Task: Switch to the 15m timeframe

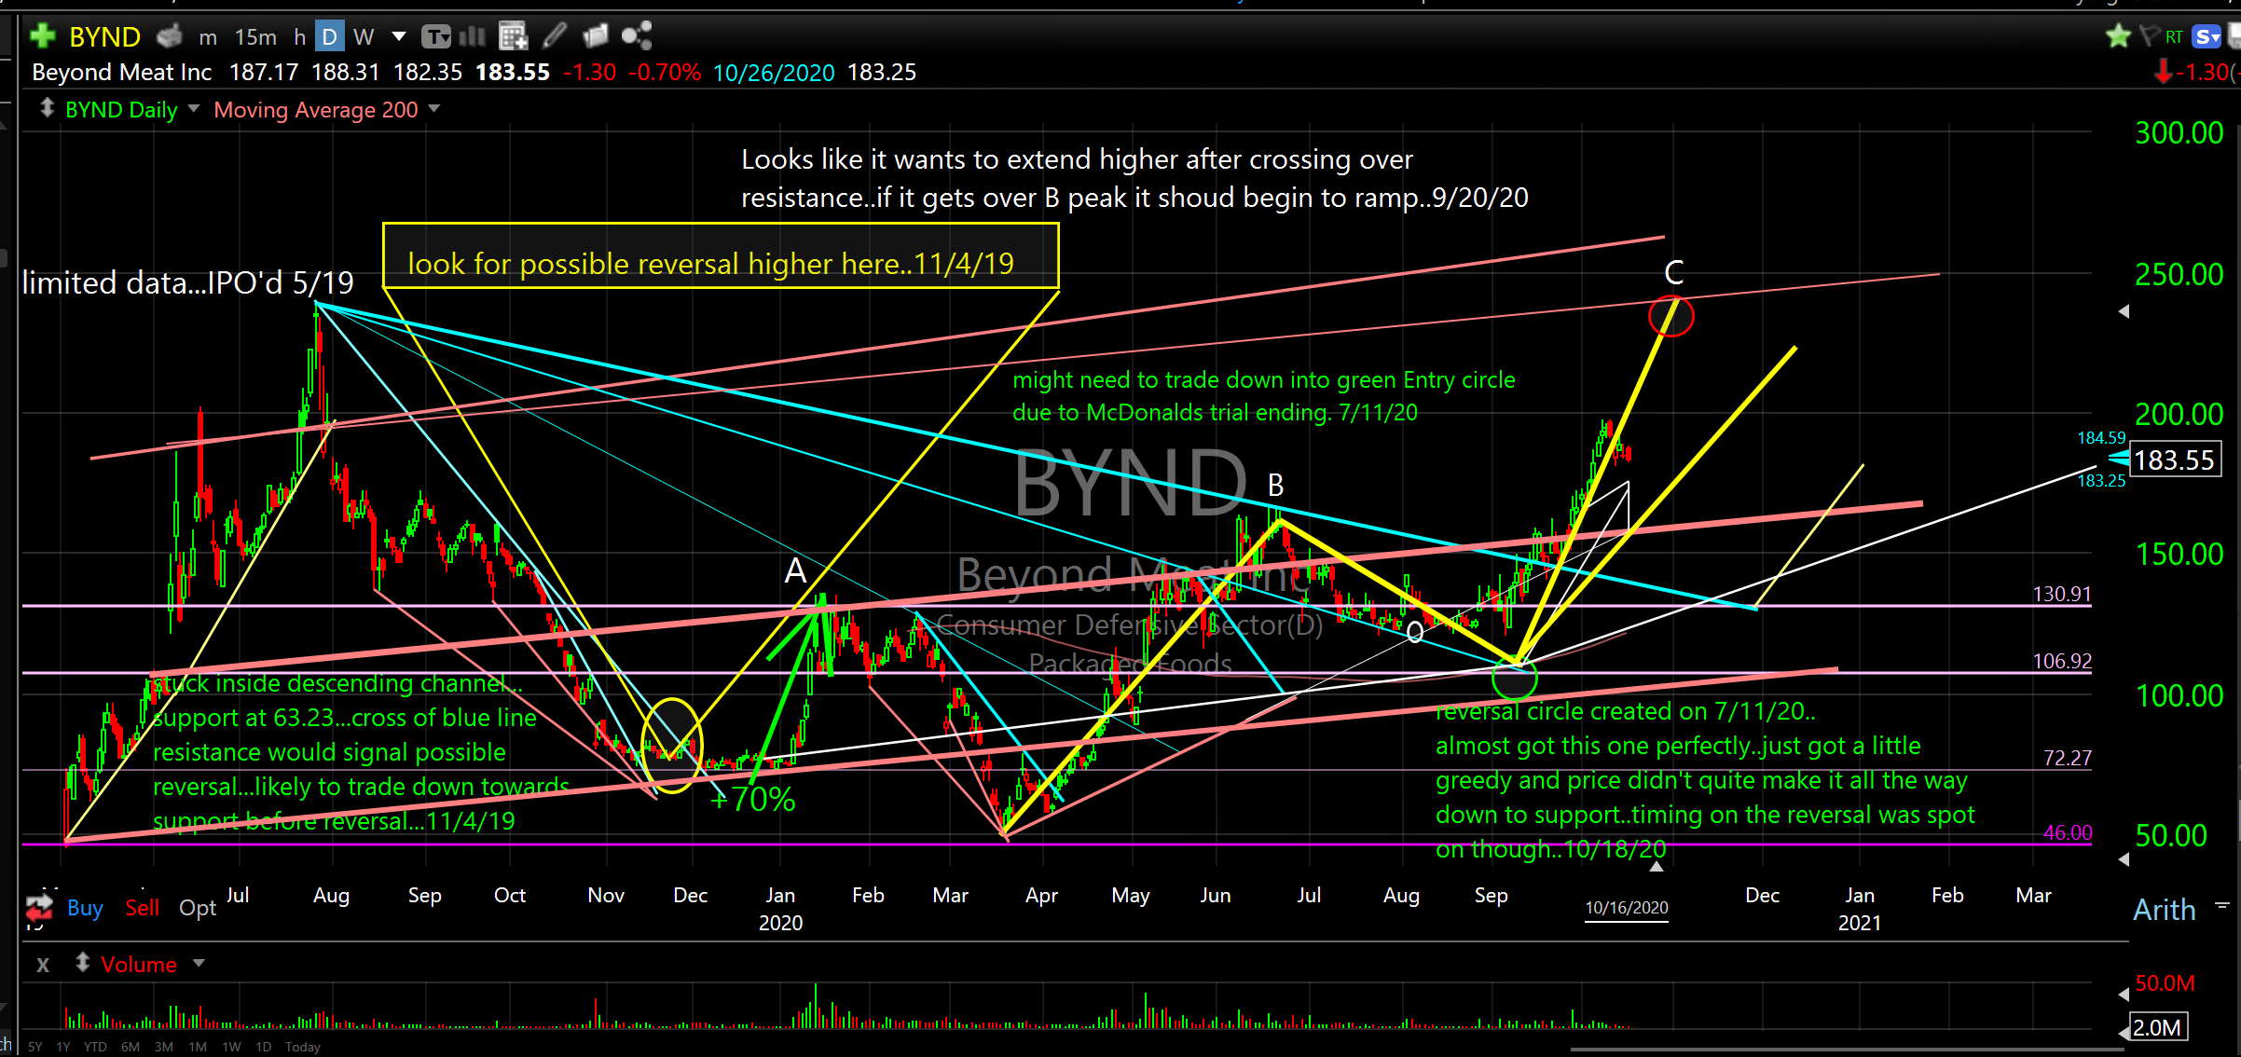Action: [255, 37]
